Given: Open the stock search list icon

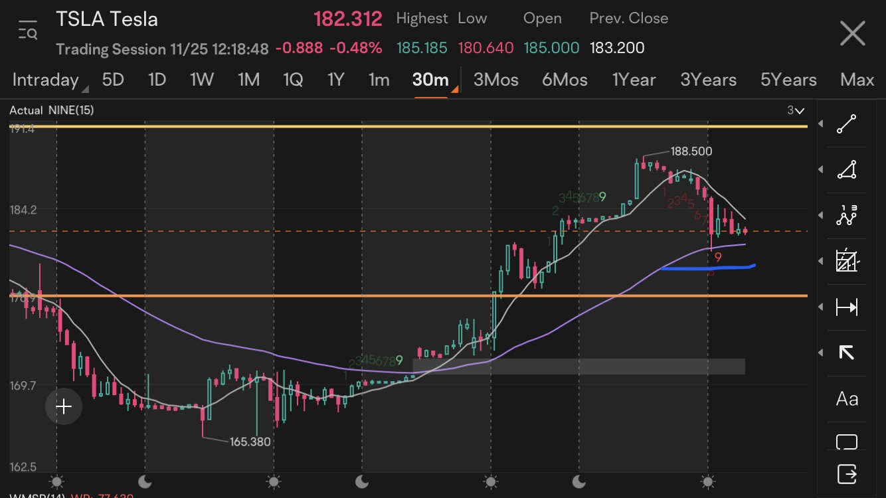Looking at the screenshot, I should [x=28, y=30].
